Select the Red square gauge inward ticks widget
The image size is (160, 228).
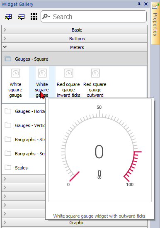click(x=68, y=82)
